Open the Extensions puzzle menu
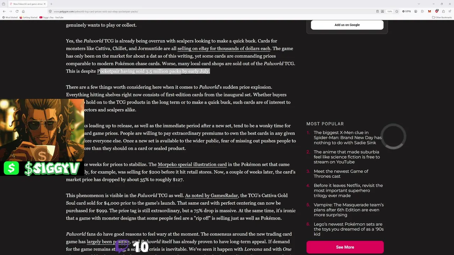This screenshot has height=255, width=454. point(443,11)
